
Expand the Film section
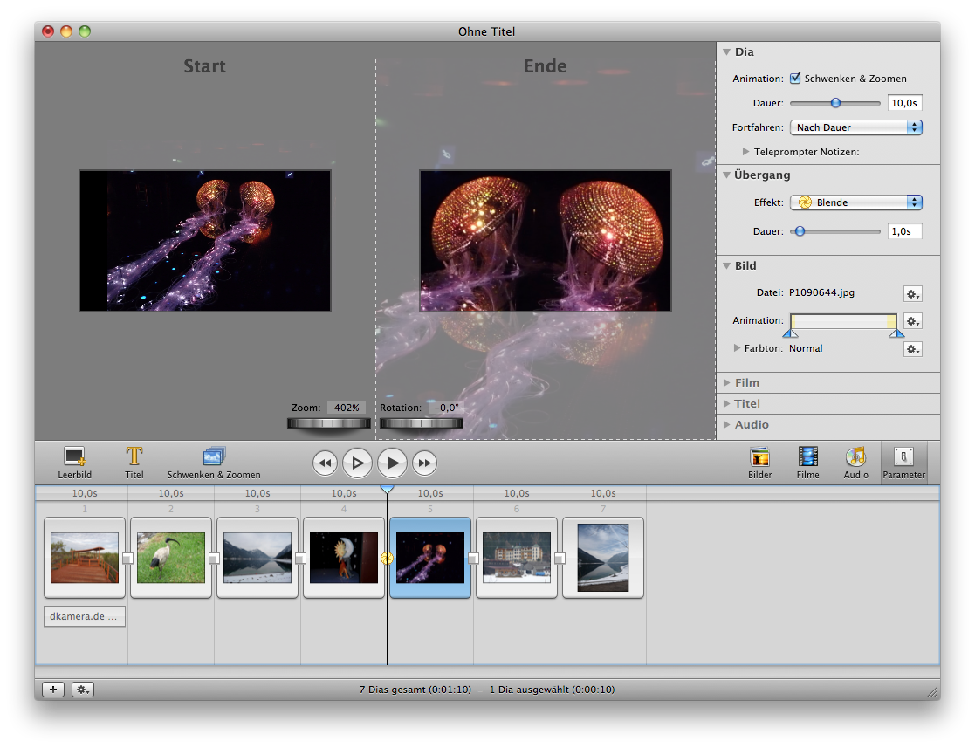pyautogui.click(x=726, y=382)
